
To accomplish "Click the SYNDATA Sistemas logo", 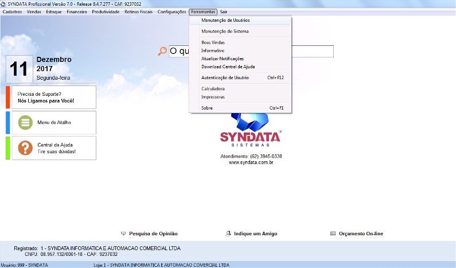I will [x=251, y=130].
